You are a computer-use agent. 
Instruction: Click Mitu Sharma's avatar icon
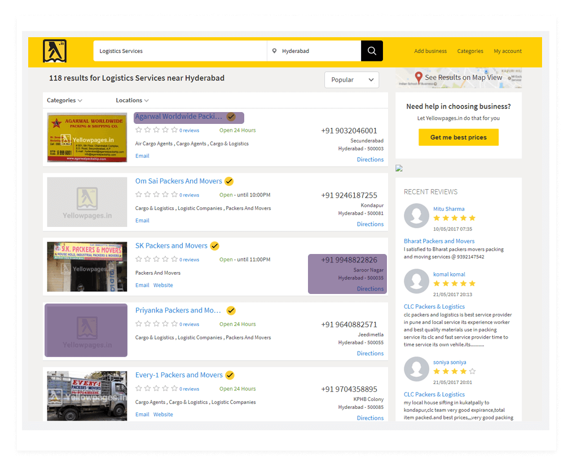click(x=416, y=216)
